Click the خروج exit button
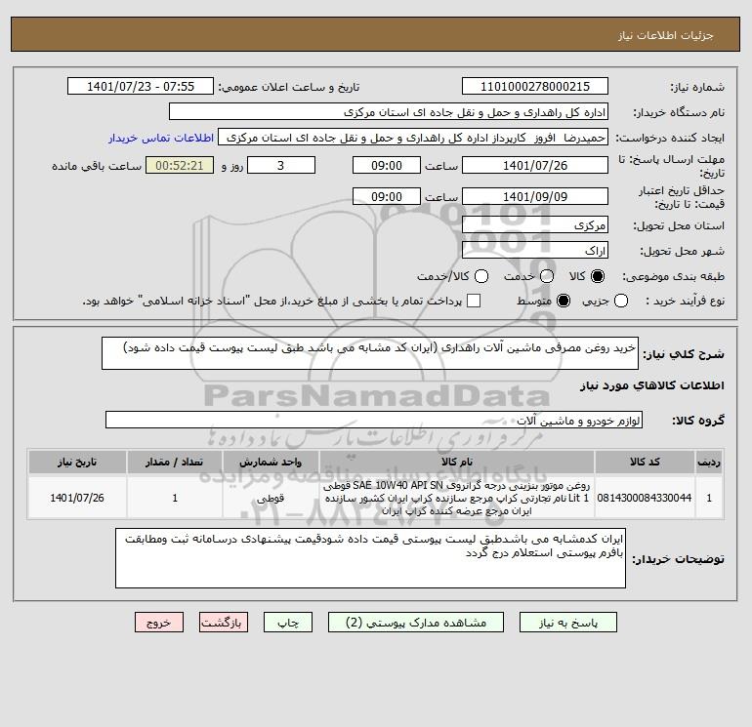This screenshot has height=727, width=752. click(x=159, y=622)
